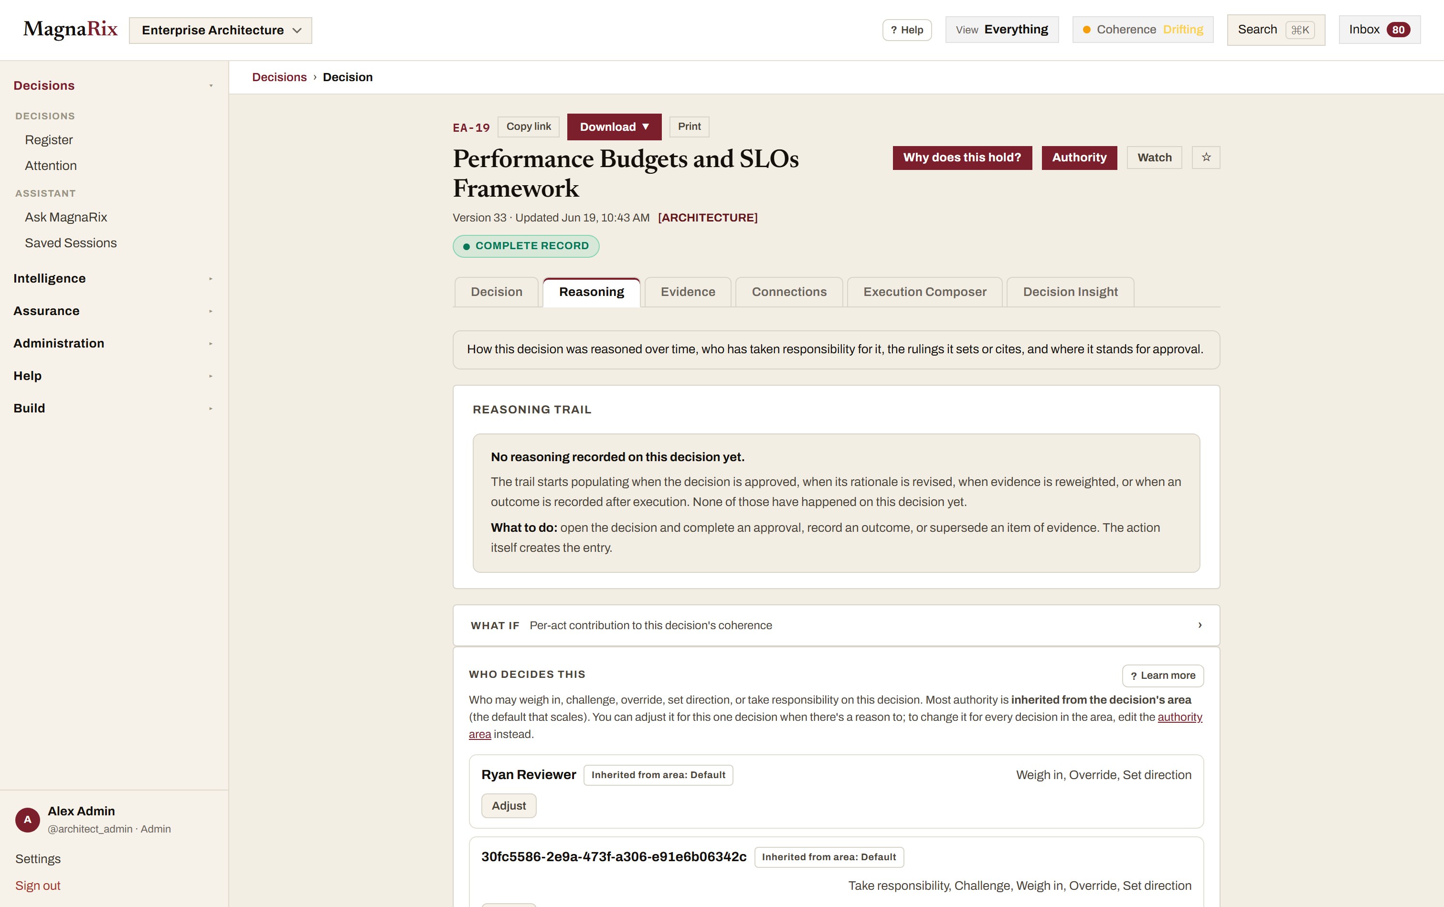The width and height of the screenshot is (1444, 907).
Task: Click the Copy link button
Action: tap(528, 127)
